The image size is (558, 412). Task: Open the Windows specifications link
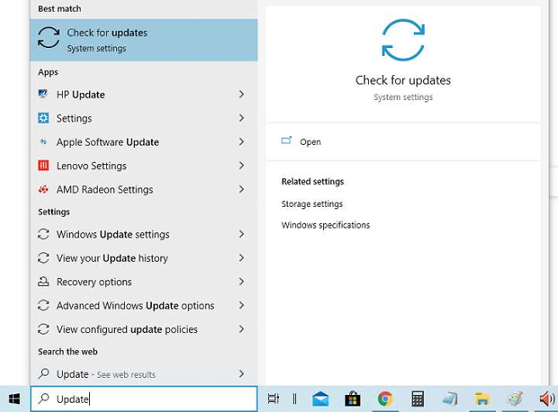click(x=325, y=225)
